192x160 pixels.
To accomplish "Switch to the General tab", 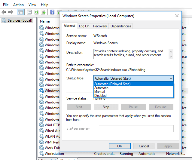I will tap(70, 26).
